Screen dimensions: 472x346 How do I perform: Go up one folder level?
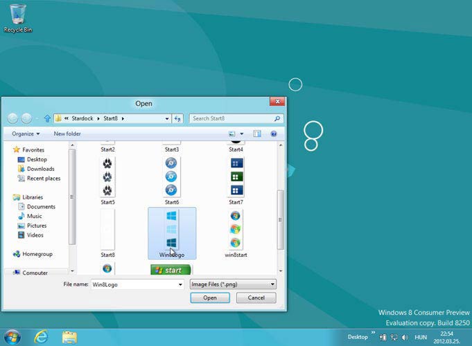point(47,118)
